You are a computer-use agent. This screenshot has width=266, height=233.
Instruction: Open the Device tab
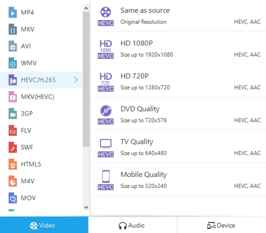pos(221,225)
